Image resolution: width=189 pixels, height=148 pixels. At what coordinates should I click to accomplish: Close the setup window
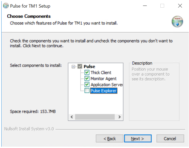click(x=180, y=6)
